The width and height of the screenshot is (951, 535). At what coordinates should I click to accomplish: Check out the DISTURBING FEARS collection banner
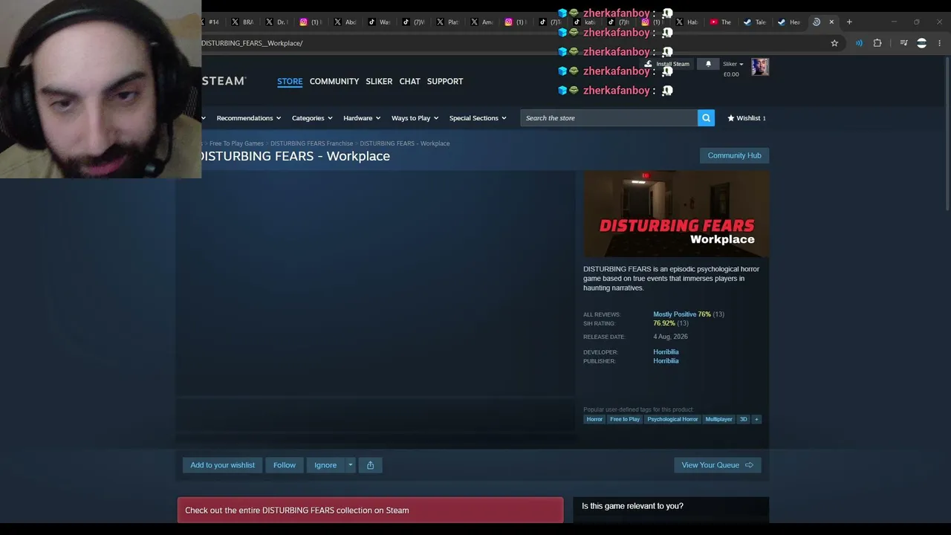pyautogui.click(x=370, y=510)
